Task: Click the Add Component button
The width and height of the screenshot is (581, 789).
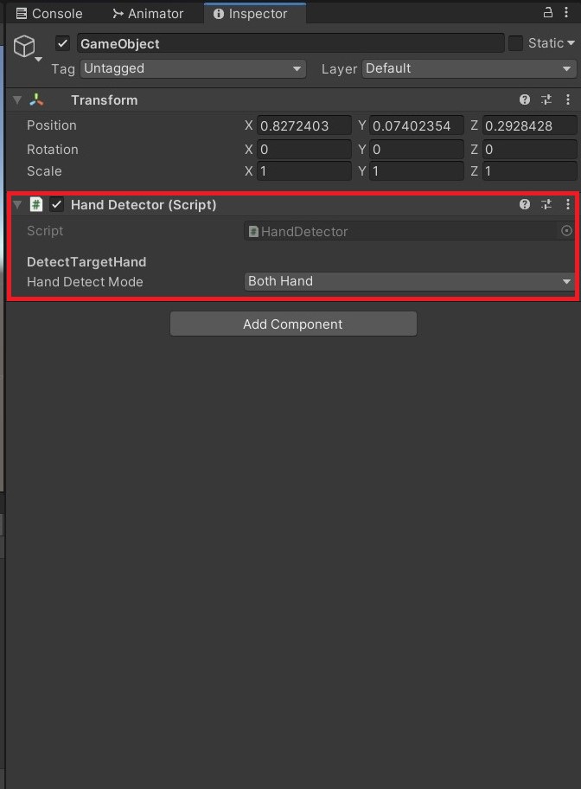Action: [x=293, y=324]
